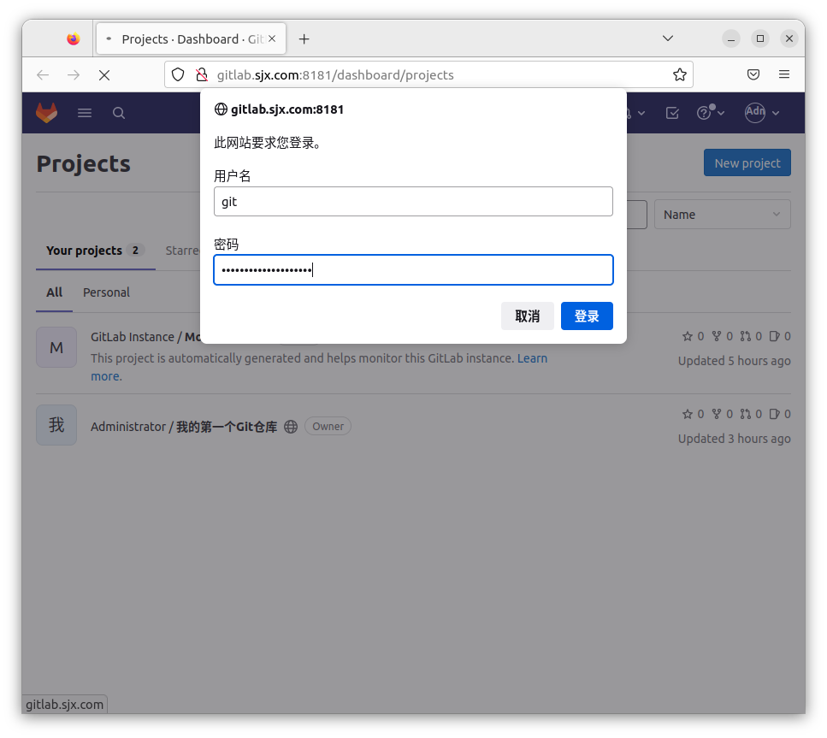
Task: Stop loading the page
Action: [x=104, y=75]
